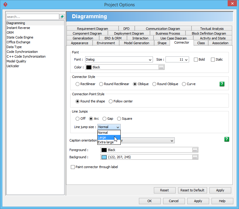Select Square line jump
Viewport: 239px width, 209px height.
tap(119, 119)
